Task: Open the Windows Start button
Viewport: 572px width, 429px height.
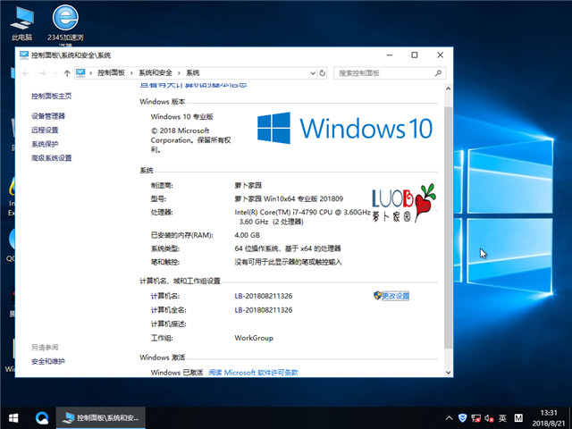Action: [13, 417]
